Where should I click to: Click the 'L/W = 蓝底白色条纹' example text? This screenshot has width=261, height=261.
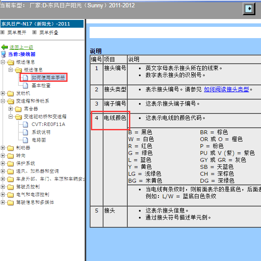(x=189, y=196)
